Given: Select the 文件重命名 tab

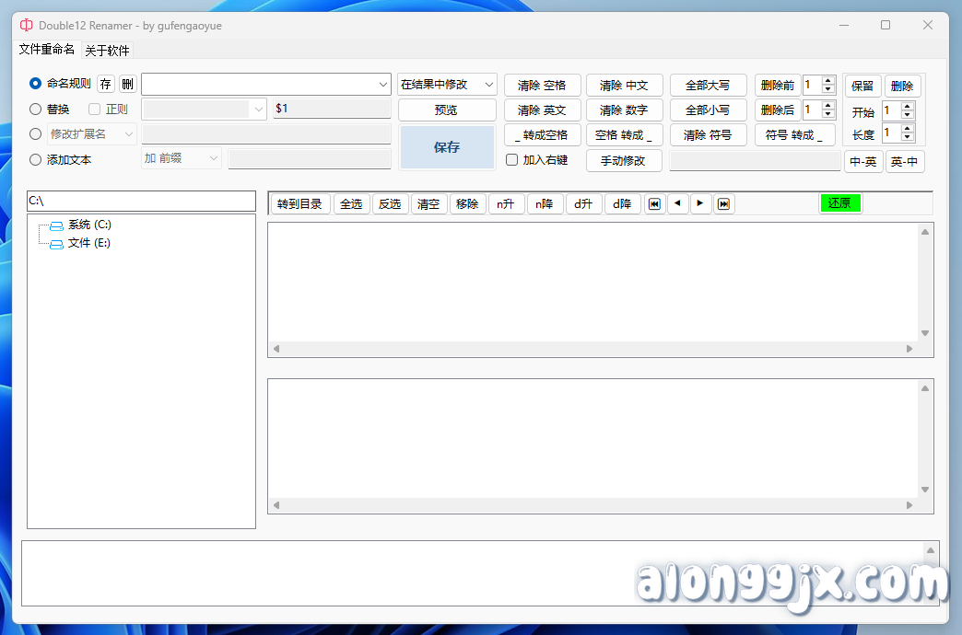Looking at the screenshot, I should click(46, 49).
